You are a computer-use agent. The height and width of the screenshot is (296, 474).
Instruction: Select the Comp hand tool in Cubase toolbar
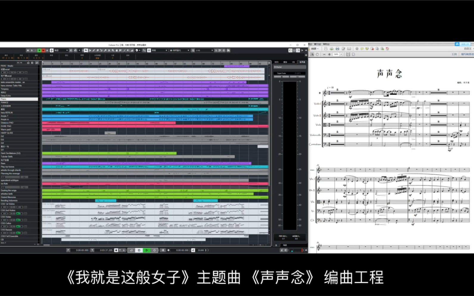[x=117, y=50]
